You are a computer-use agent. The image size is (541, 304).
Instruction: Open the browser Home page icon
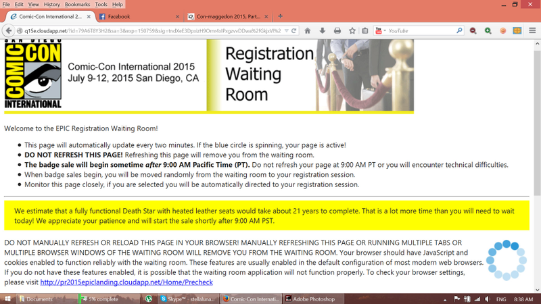(308, 30)
